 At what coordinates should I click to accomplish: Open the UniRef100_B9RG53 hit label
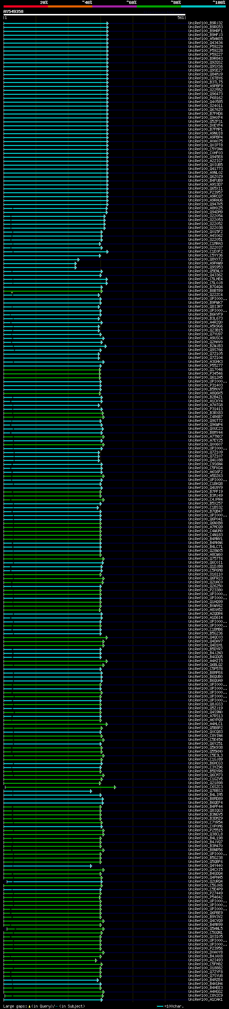click(205, 27)
